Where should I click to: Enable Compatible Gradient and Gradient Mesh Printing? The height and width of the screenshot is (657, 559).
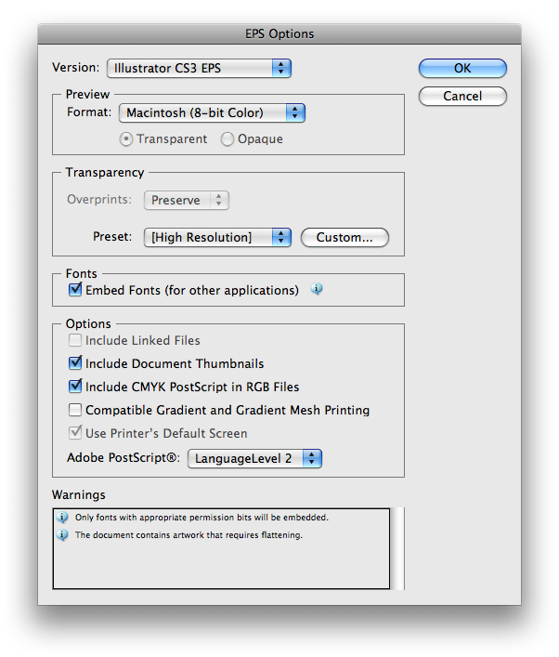point(75,410)
